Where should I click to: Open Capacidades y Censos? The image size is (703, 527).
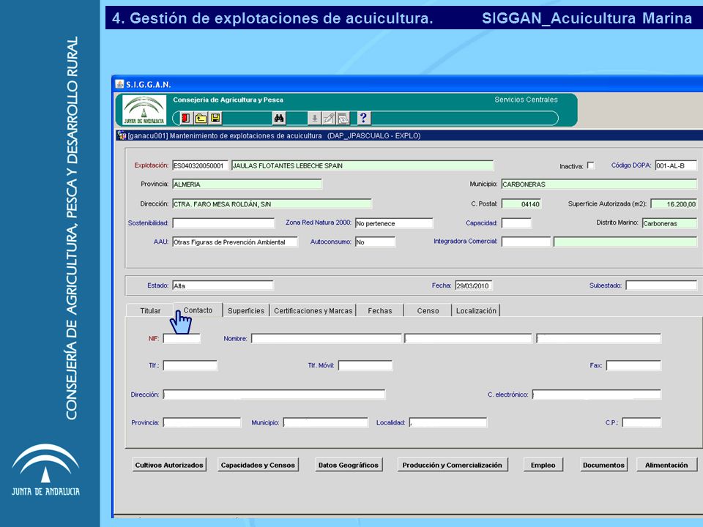coord(258,466)
